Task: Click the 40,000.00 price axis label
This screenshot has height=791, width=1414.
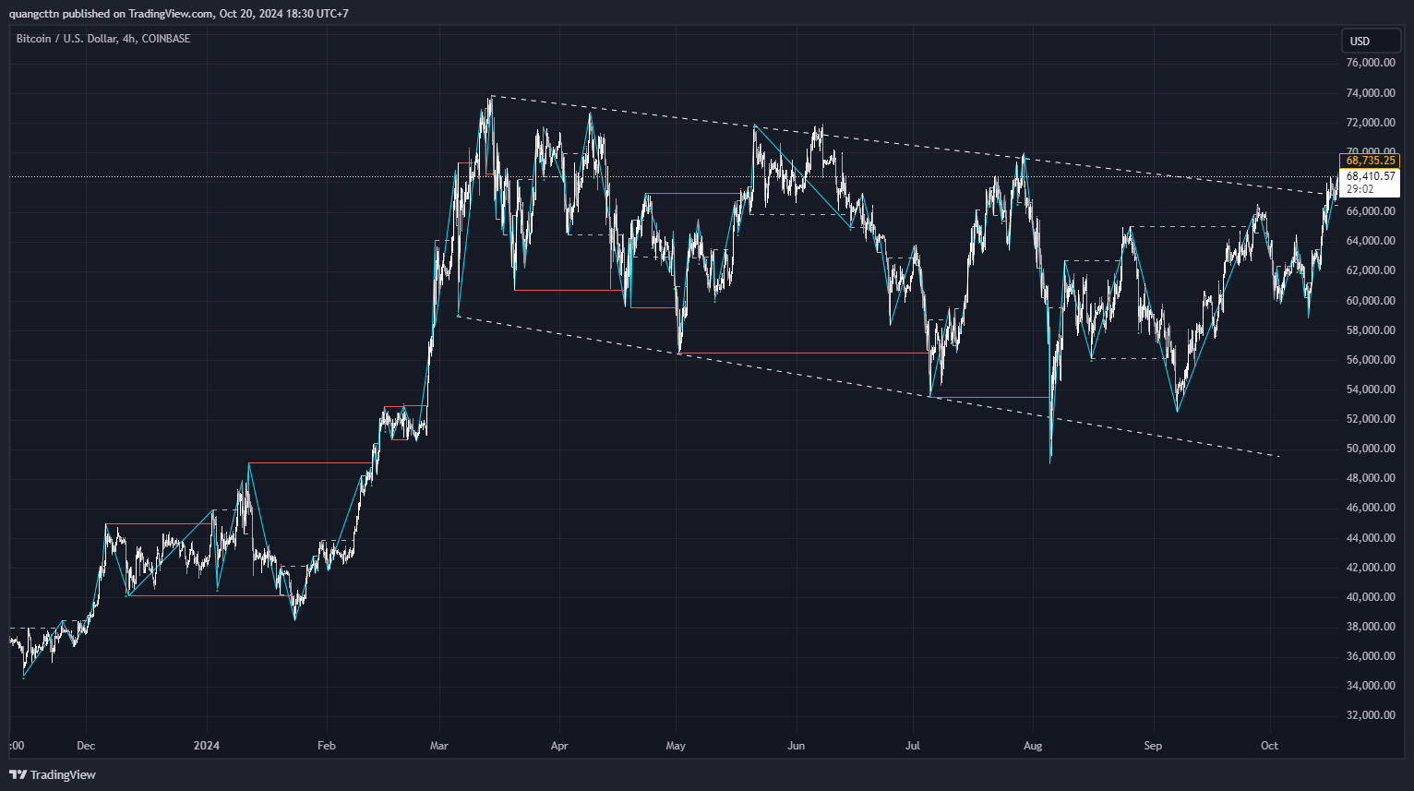Action: pyautogui.click(x=1371, y=597)
